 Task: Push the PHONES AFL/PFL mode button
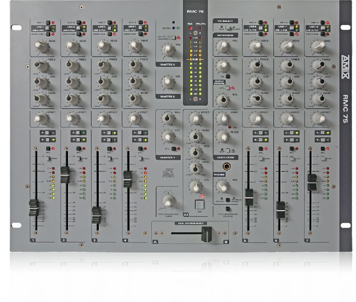pyautogui.click(x=228, y=200)
